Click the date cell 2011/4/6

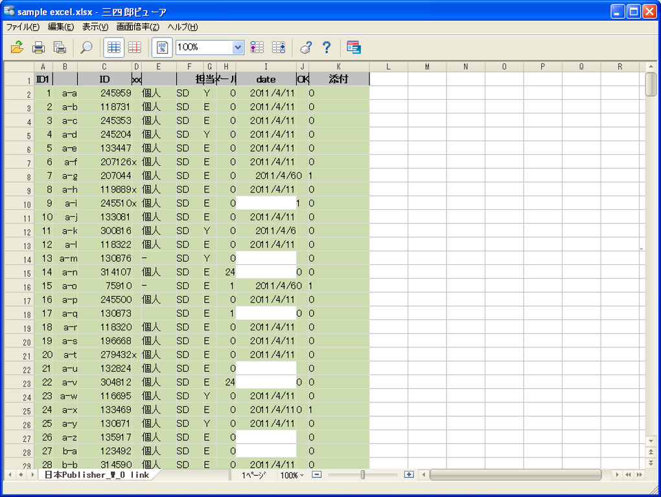pos(266,231)
